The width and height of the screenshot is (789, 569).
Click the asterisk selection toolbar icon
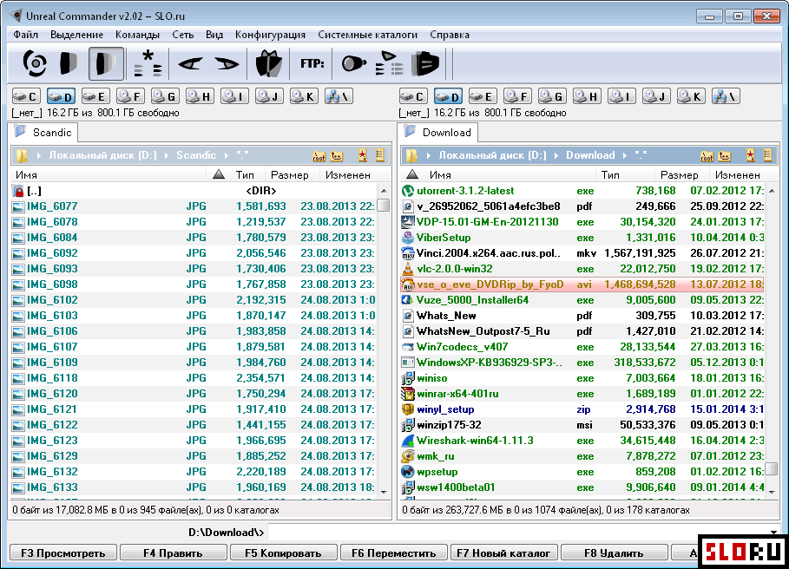(148, 63)
